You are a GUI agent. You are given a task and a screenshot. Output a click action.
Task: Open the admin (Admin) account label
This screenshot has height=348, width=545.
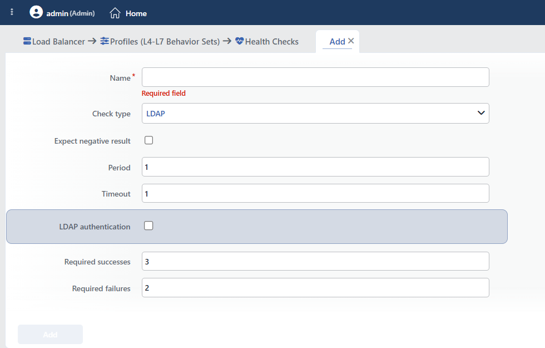[71, 13]
